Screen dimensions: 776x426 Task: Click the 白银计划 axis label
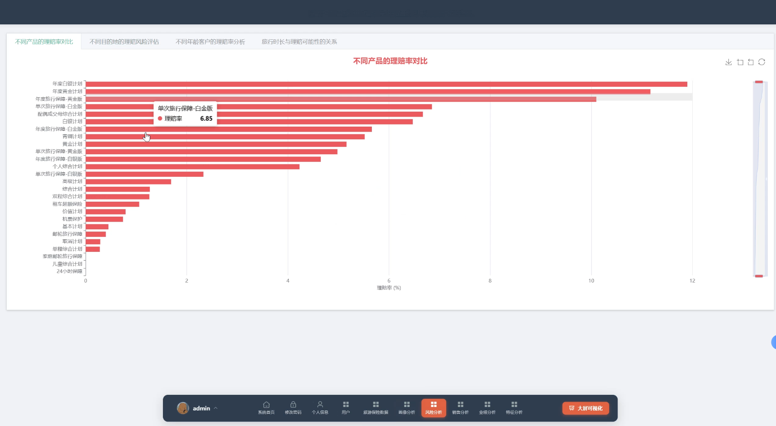coord(72,121)
